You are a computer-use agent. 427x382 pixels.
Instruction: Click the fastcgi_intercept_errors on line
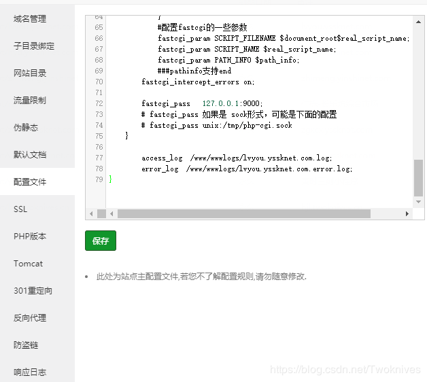pos(198,82)
